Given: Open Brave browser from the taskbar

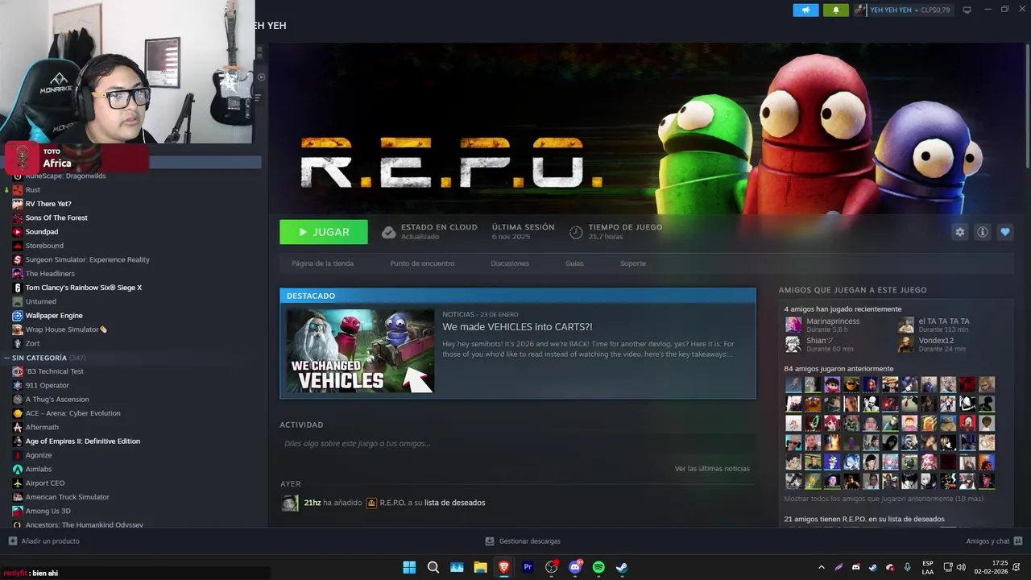Looking at the screenshot, I should point(504,567).
